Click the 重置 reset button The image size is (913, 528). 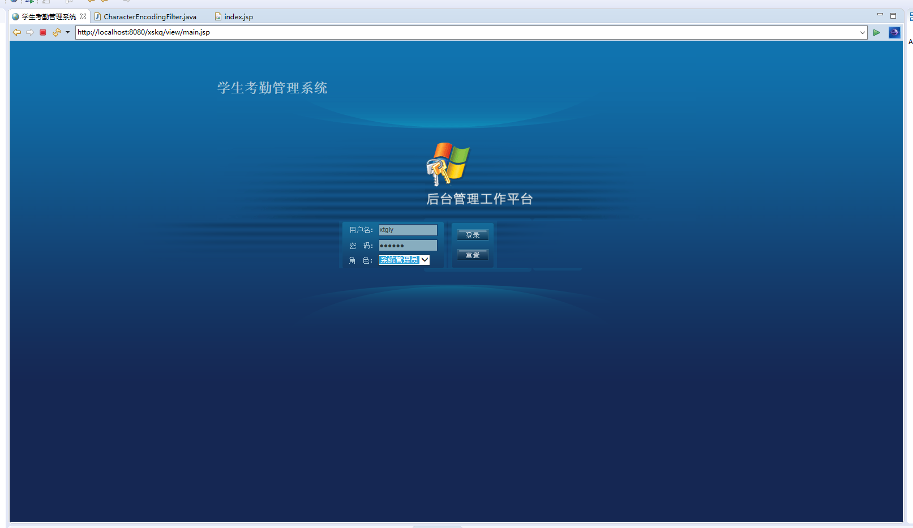pos(473,255)
